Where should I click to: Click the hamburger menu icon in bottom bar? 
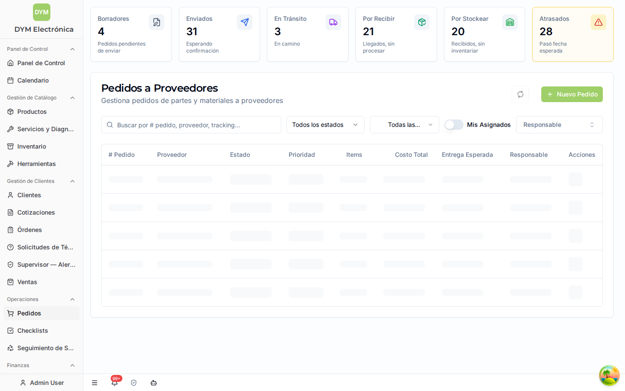coord(95,383)
